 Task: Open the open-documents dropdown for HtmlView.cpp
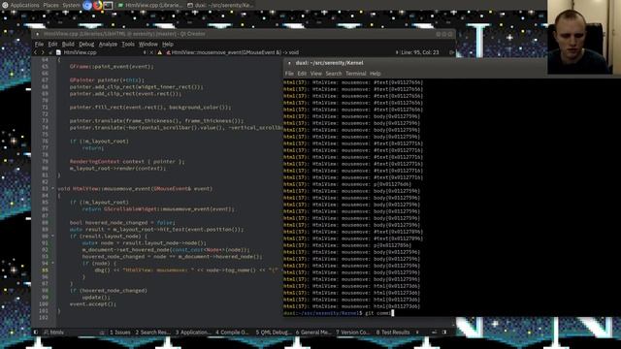tap(145, 52)
